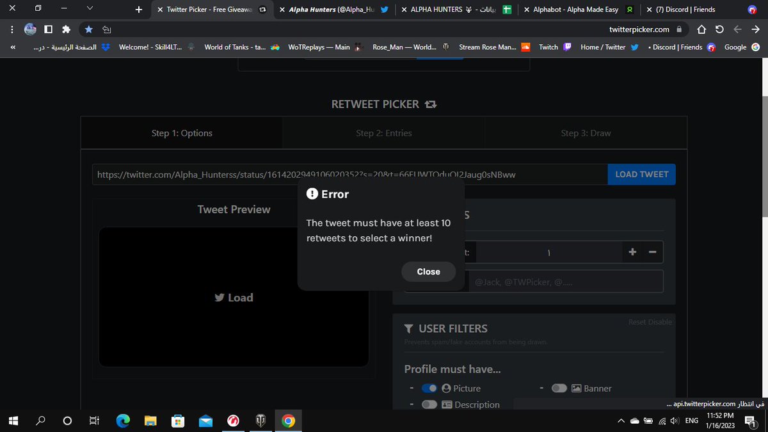Open the Rose_Man — World bookmark
The width and height of the screenshot is (768, 432).
click(411, 47)
